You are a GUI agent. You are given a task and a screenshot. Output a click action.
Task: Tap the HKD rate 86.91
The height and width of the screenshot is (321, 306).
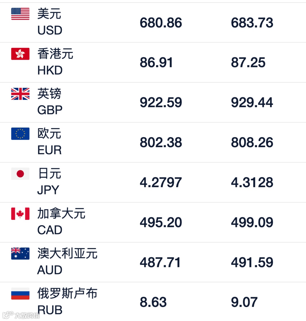[156, 62]
